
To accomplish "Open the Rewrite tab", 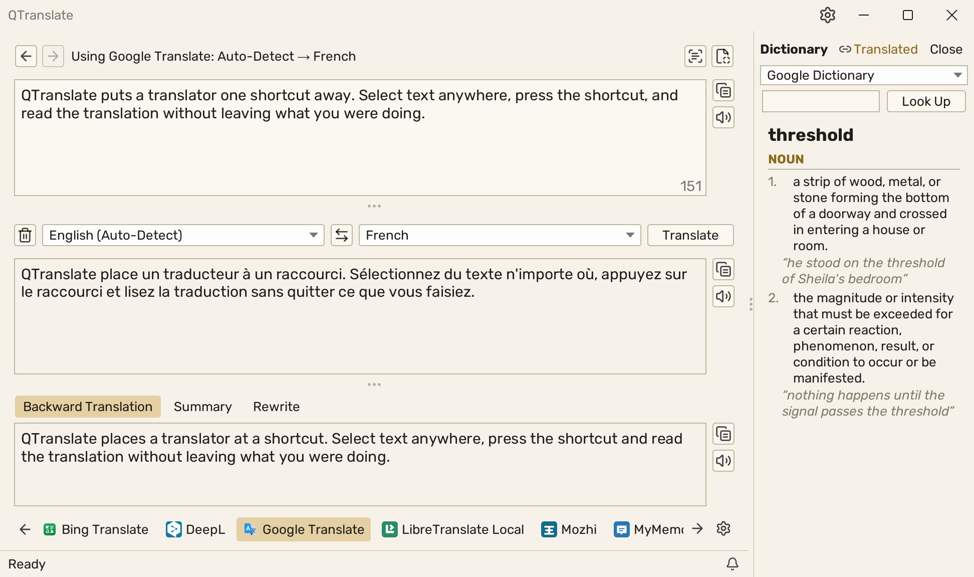I will point(277,407).
